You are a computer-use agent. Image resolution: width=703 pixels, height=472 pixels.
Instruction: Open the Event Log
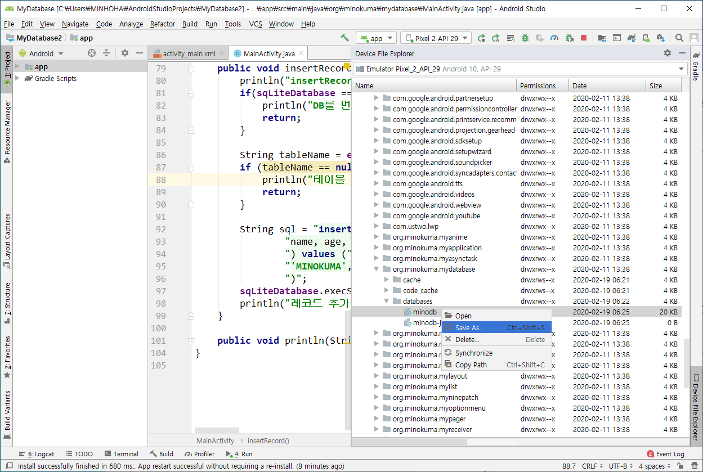point(666,453)
